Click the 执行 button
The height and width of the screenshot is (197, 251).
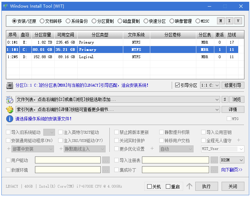pyautogui.click(x=207, y=186)
